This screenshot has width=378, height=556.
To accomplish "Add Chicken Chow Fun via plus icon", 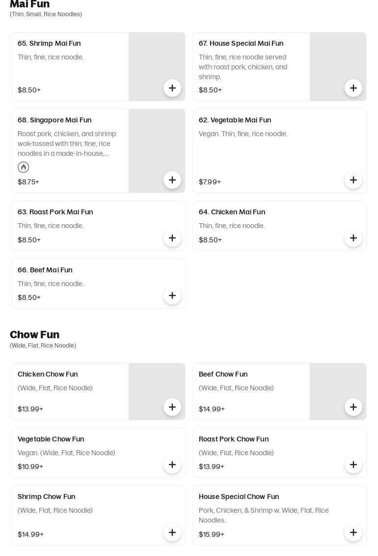I will coord(172,407).
